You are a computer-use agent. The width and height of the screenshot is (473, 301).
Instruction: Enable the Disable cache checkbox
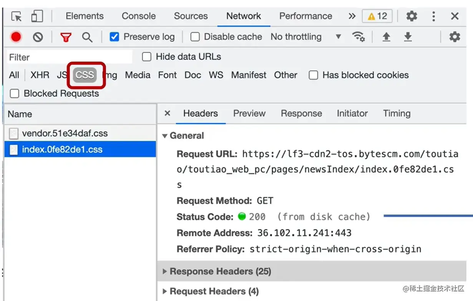coord(195,37)
